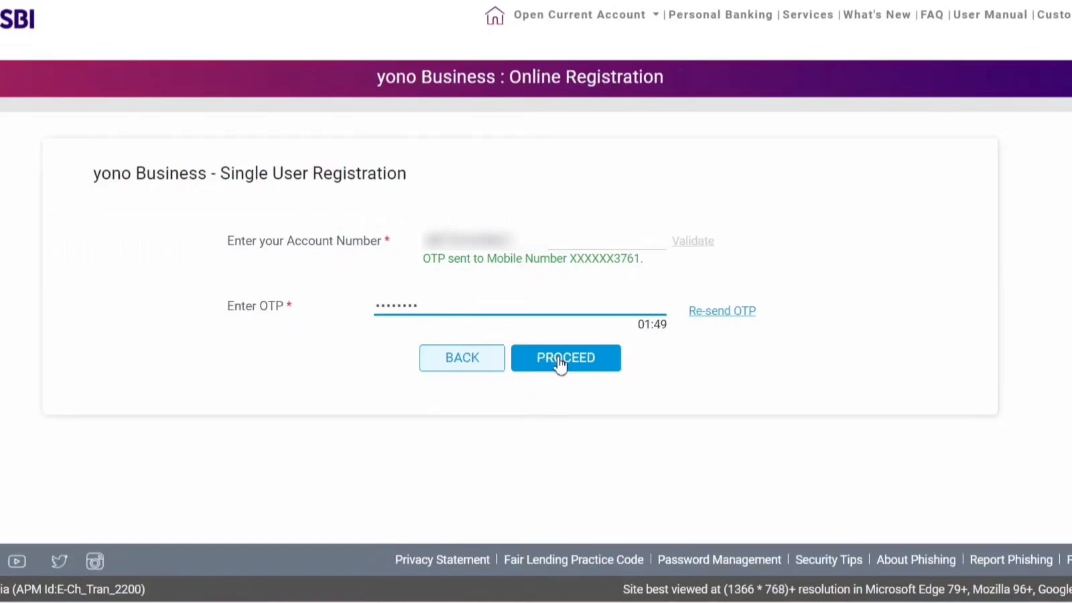Click the PROCEED button
Viewport: 1072px width, 603px height.
[x=566, y=358]
